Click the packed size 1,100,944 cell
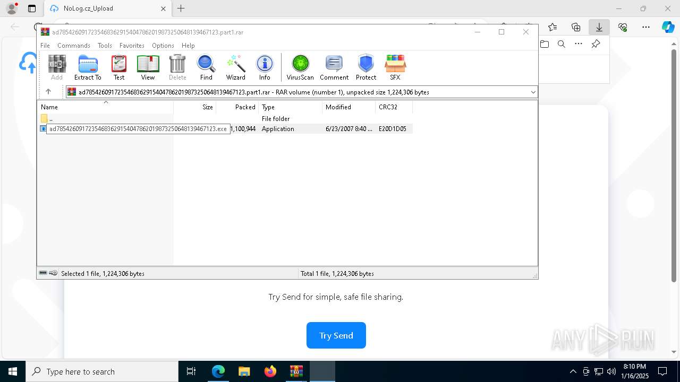This screenshot has width=680, height=382. 243,129
